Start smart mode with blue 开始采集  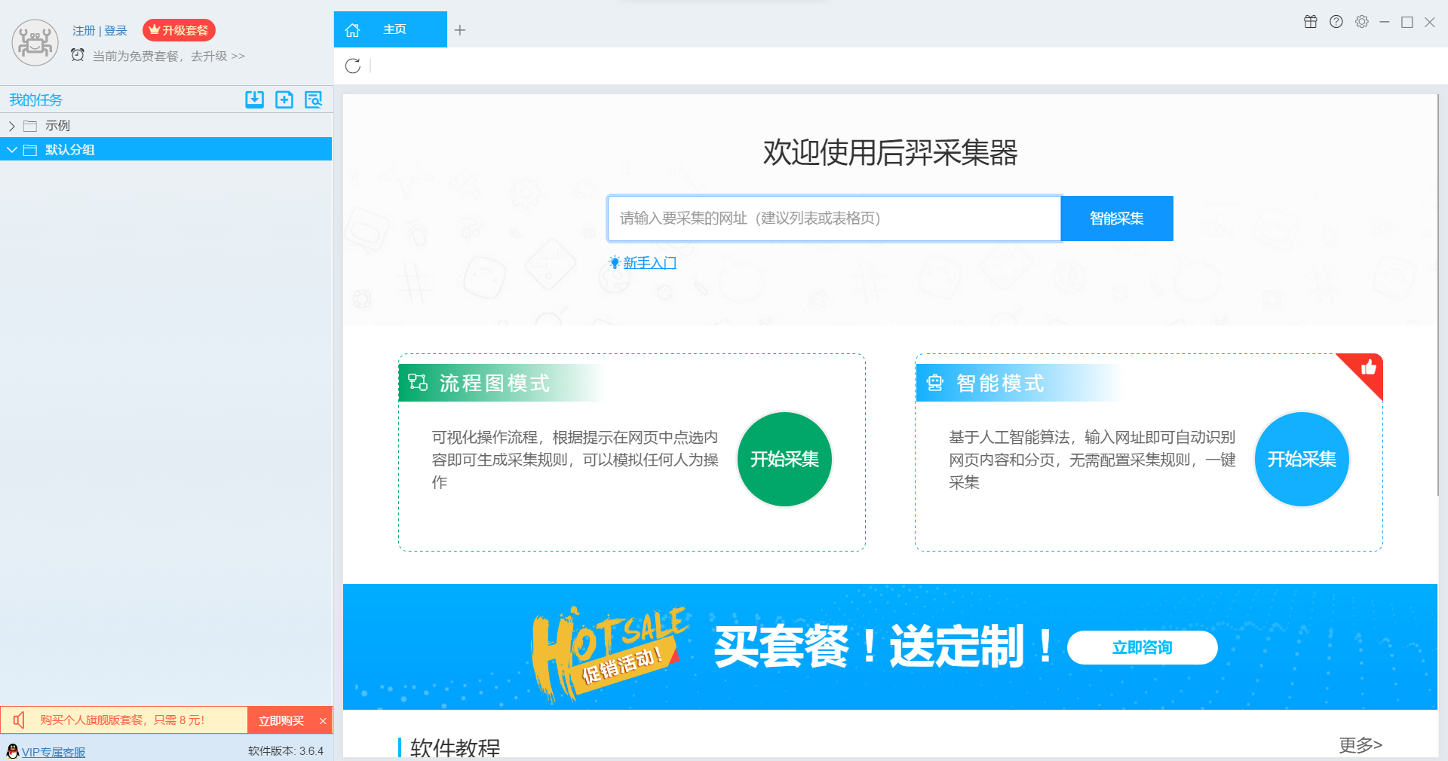1302,459
